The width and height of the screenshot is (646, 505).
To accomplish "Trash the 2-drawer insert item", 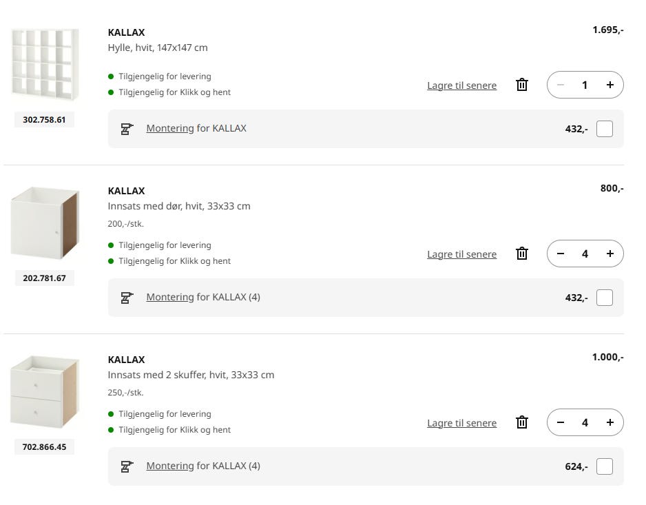I will (522, 423).
